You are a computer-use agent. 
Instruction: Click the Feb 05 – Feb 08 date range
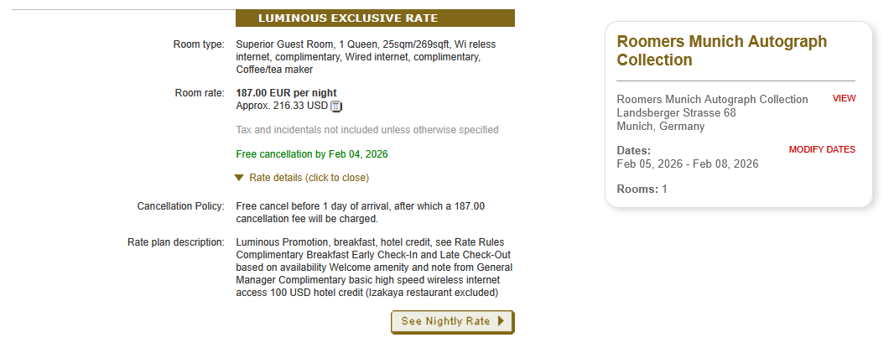(x=688, y=164)
